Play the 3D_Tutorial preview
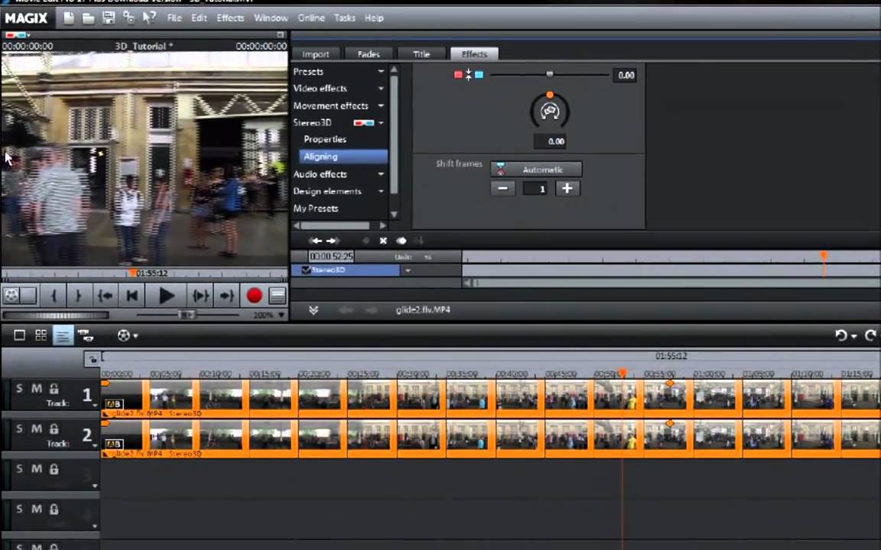 tap(166, 295)
